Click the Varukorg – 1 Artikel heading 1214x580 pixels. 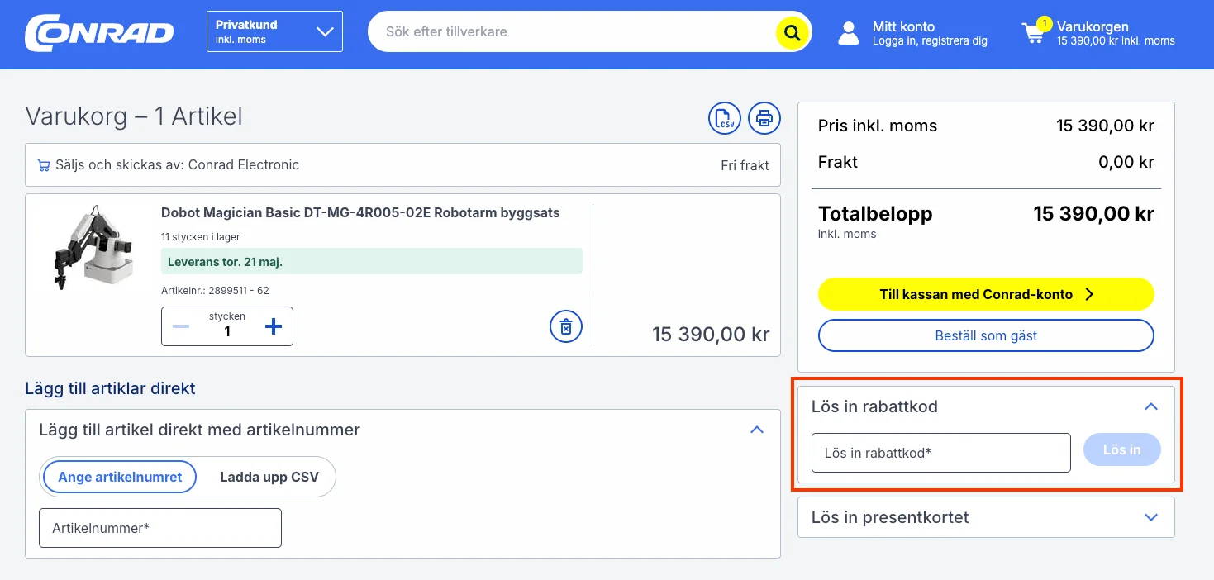[134, 116]
